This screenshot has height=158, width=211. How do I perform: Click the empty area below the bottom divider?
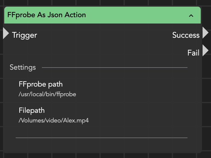(x=101, y=145)
